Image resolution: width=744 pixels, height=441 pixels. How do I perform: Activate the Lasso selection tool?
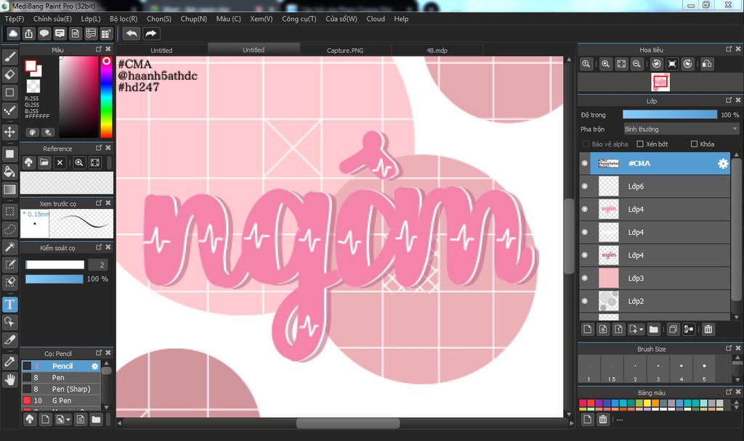point(10,229)
